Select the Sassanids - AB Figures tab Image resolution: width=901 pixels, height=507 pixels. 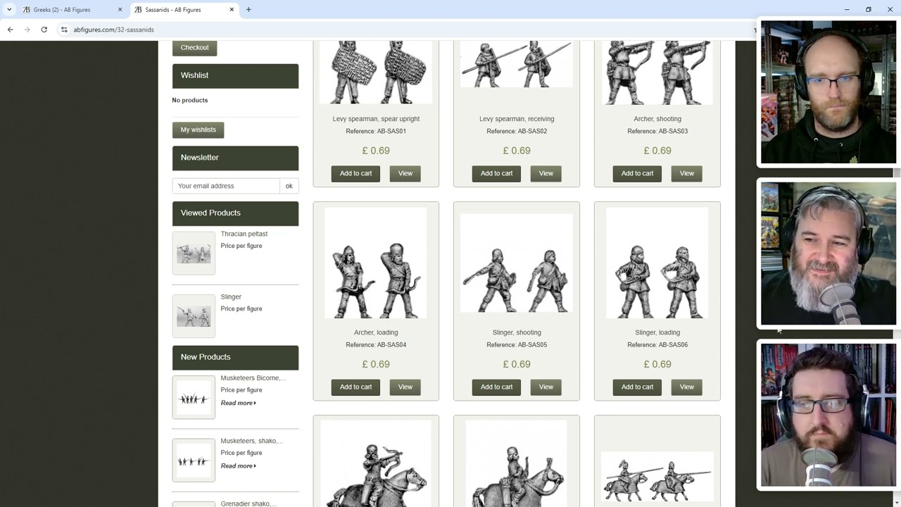click(184, 10)
